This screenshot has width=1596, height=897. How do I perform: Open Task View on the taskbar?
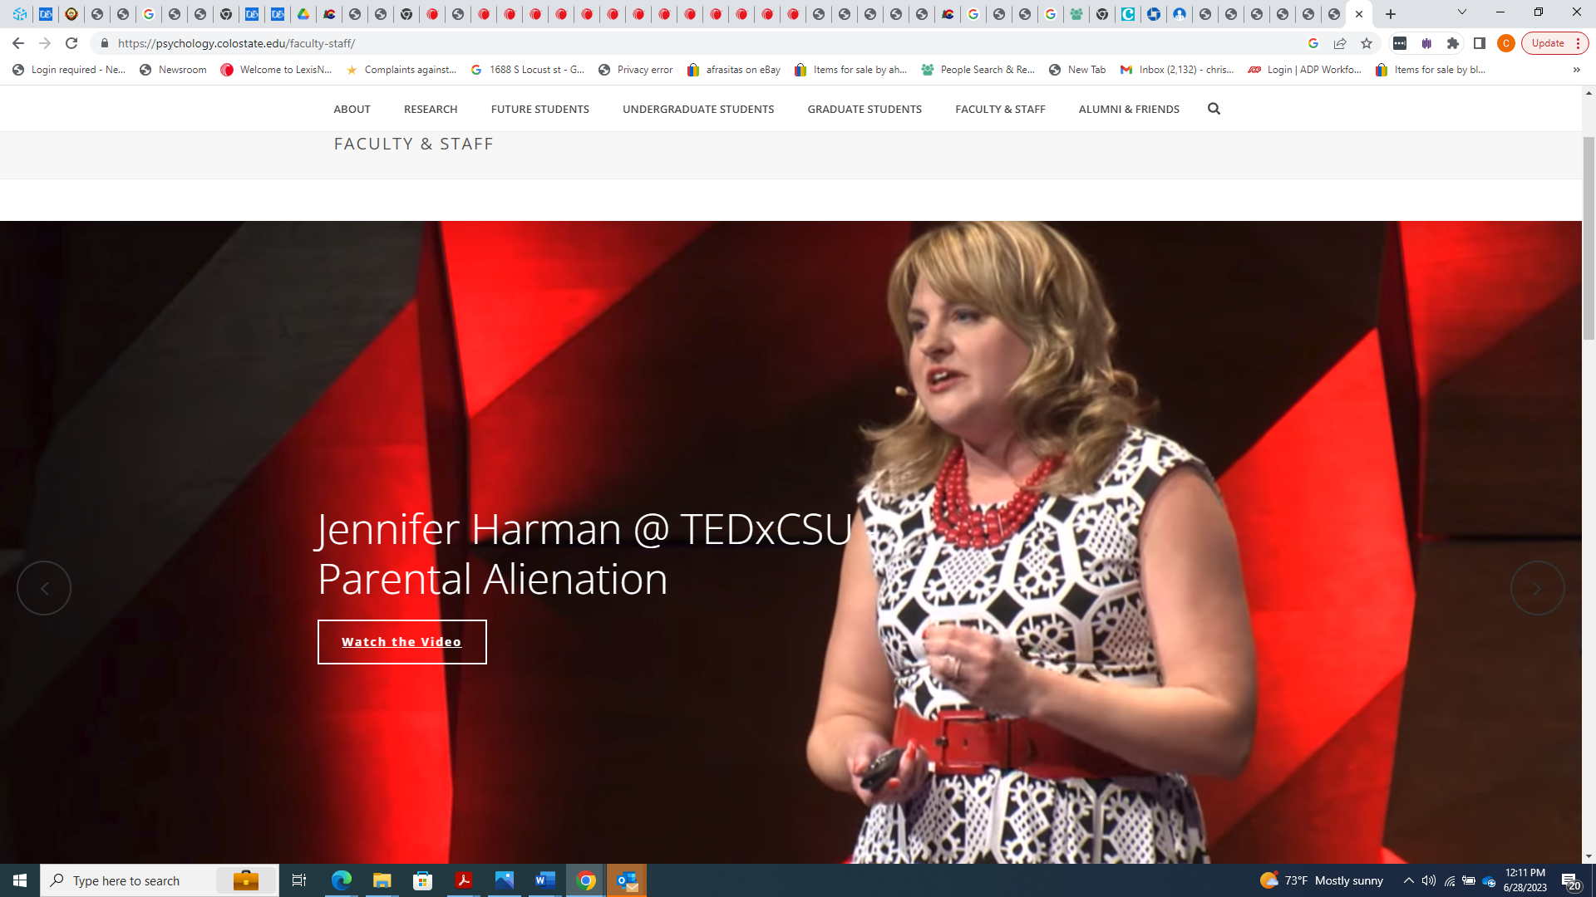[299, 880]
